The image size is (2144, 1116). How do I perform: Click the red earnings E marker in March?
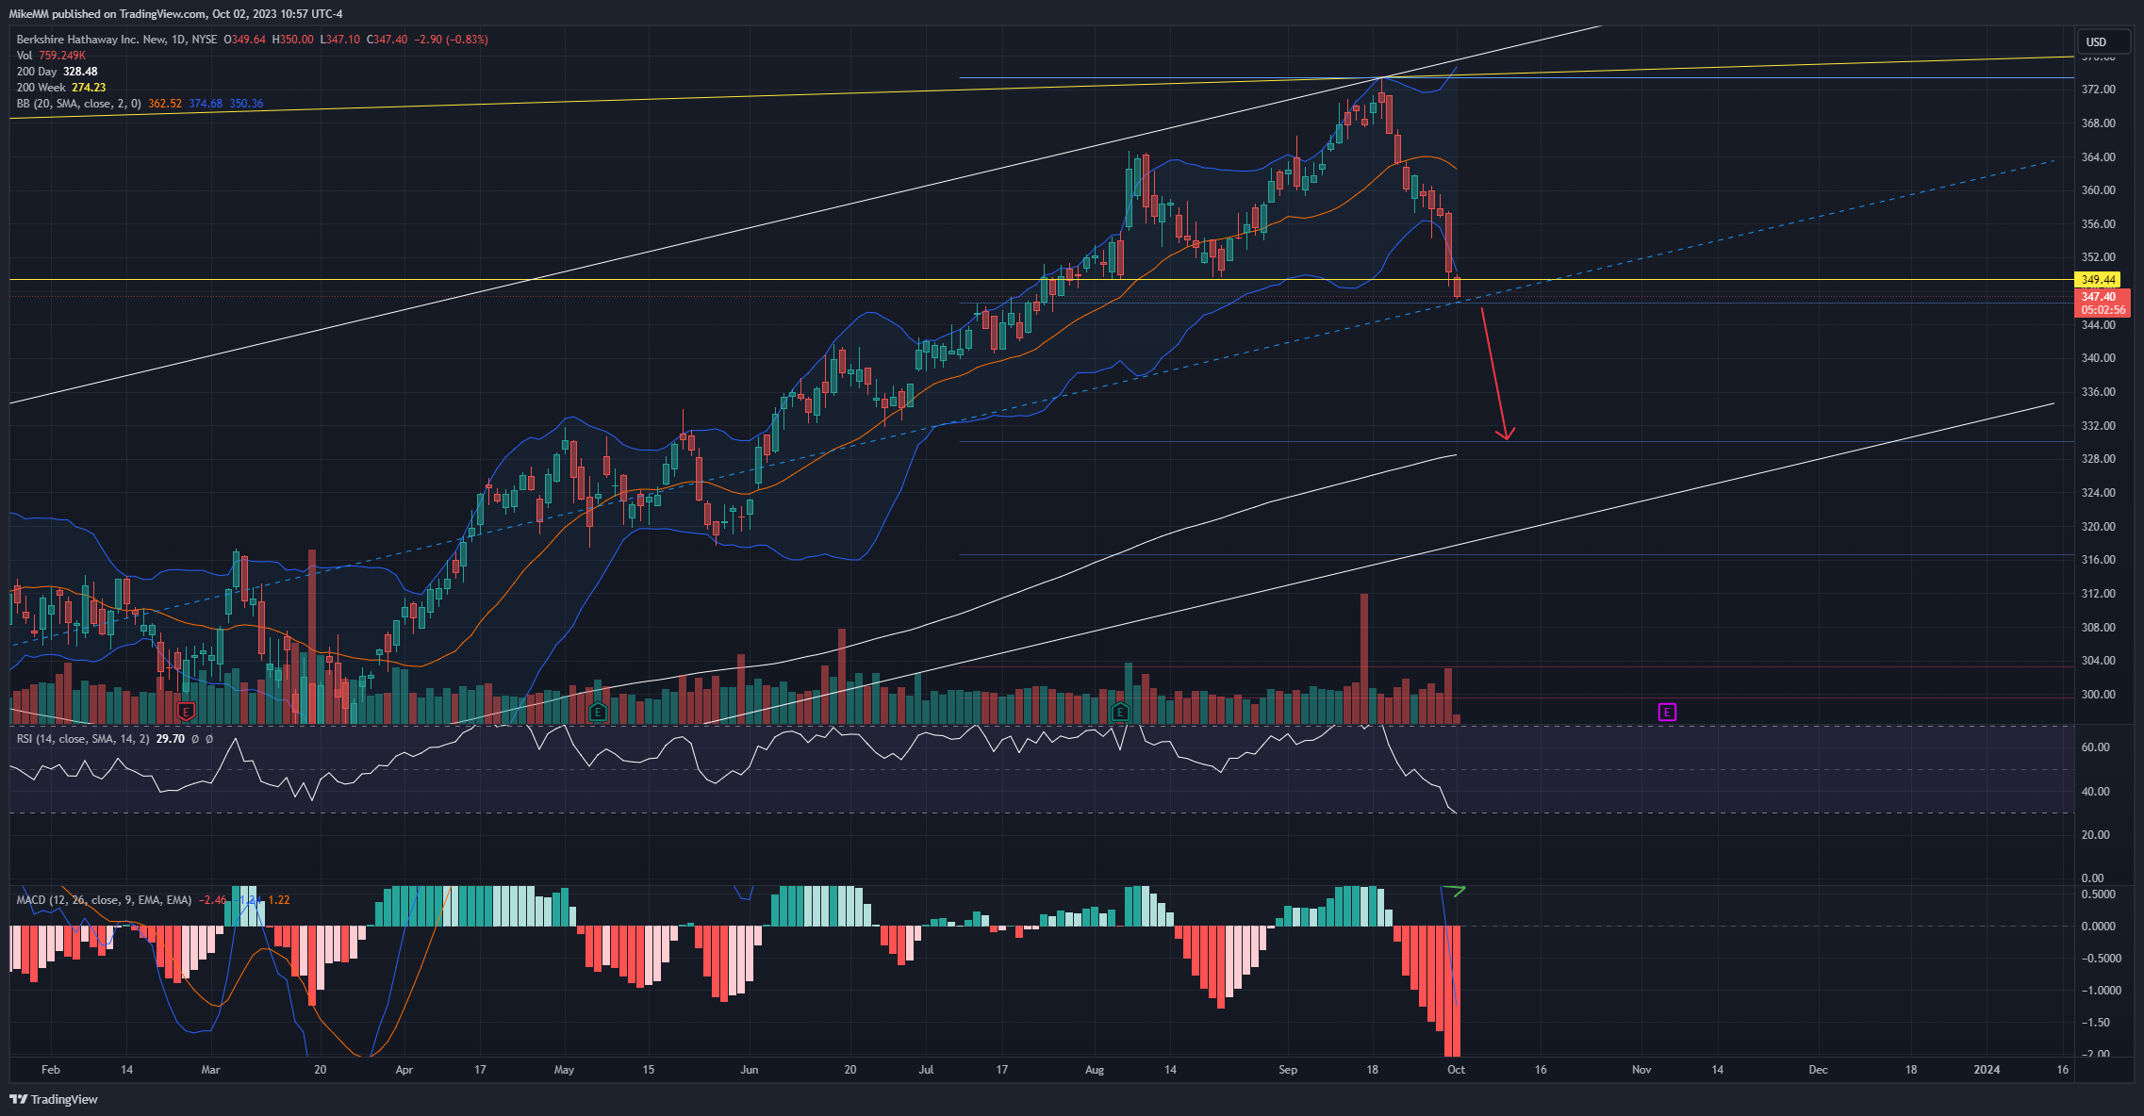(x=186, y=712)
